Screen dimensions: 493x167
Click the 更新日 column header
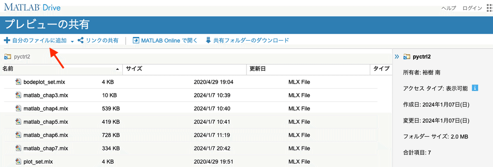click(309, 69)
